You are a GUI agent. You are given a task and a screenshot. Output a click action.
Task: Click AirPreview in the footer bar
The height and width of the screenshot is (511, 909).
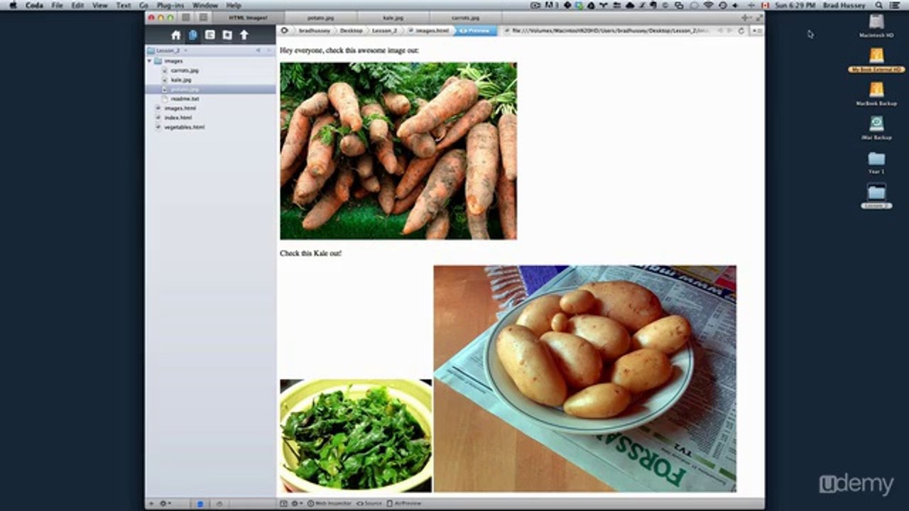click(x=404, y=503)
